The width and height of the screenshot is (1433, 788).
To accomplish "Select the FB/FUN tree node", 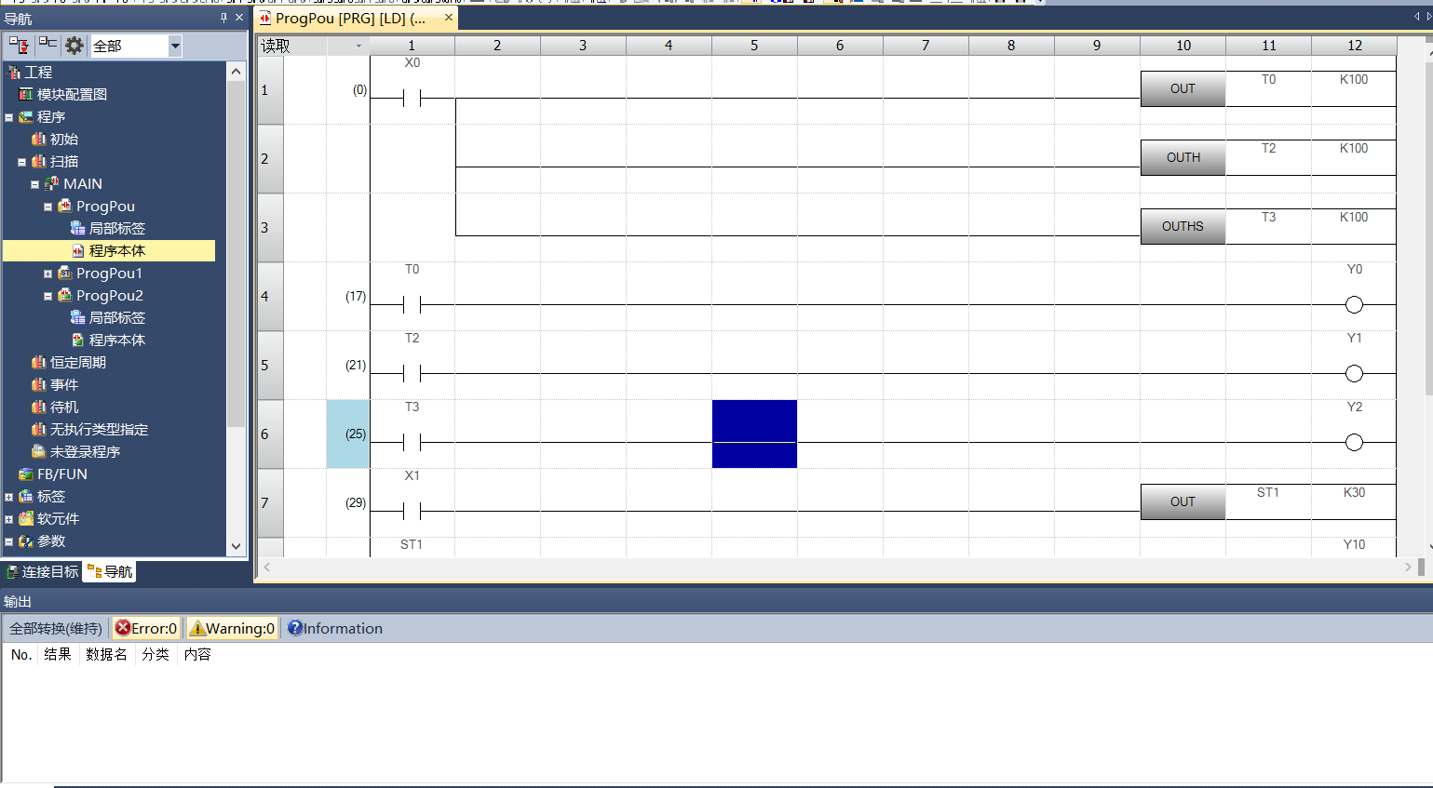I will [61, 474].
